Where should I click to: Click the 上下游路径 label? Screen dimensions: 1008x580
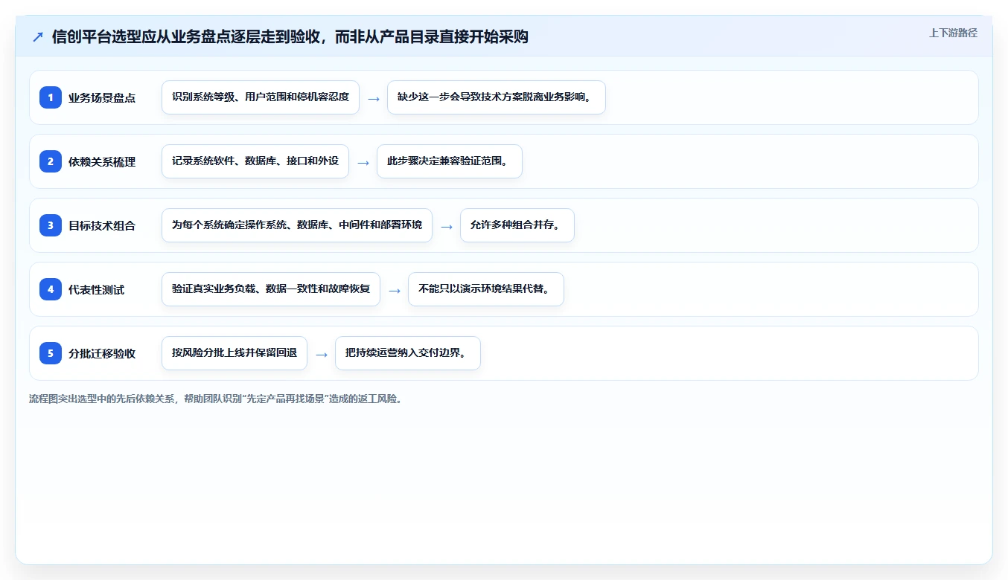coord(953,33)
